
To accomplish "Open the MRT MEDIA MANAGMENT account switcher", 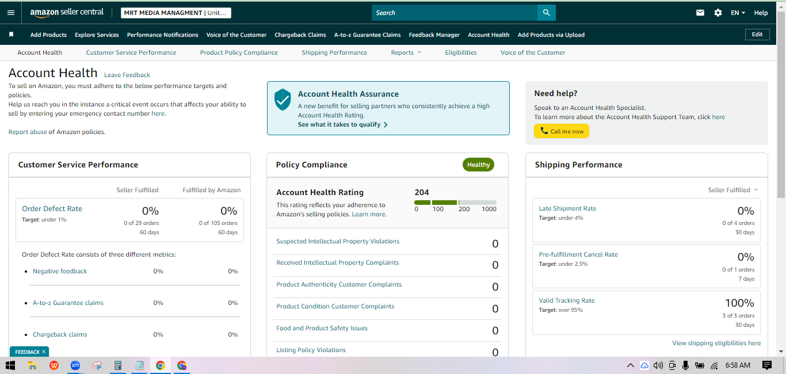I will [176, 13].
